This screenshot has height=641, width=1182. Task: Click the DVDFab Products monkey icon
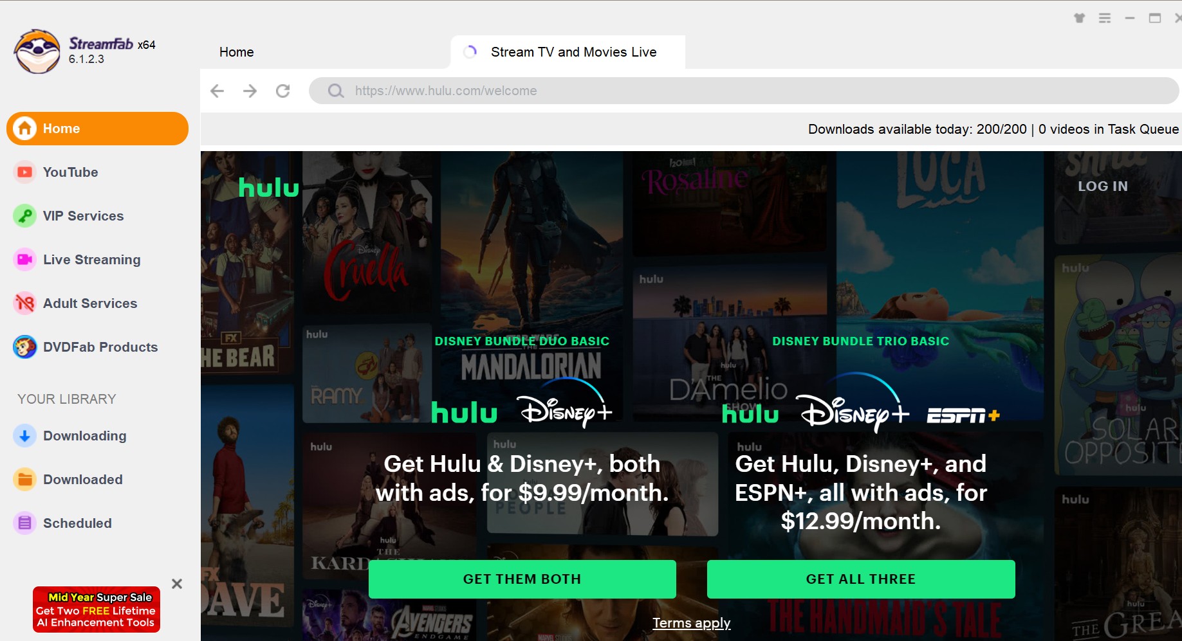24,347
